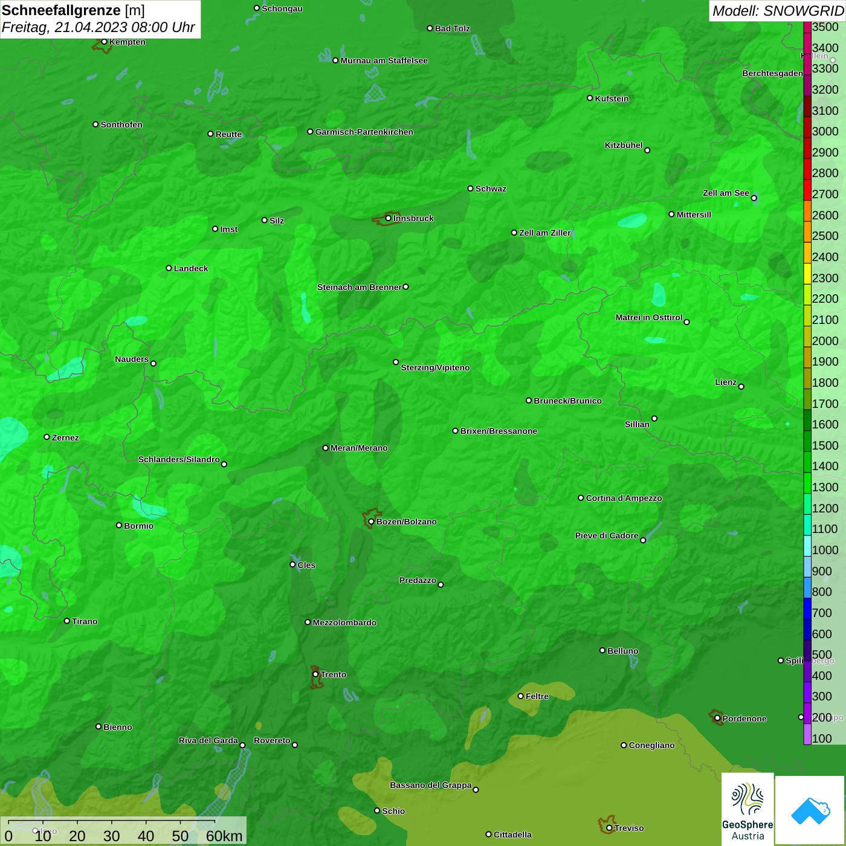Click the 1600 legend value
This screenshot has width=846, height=846.
(825, 424)
